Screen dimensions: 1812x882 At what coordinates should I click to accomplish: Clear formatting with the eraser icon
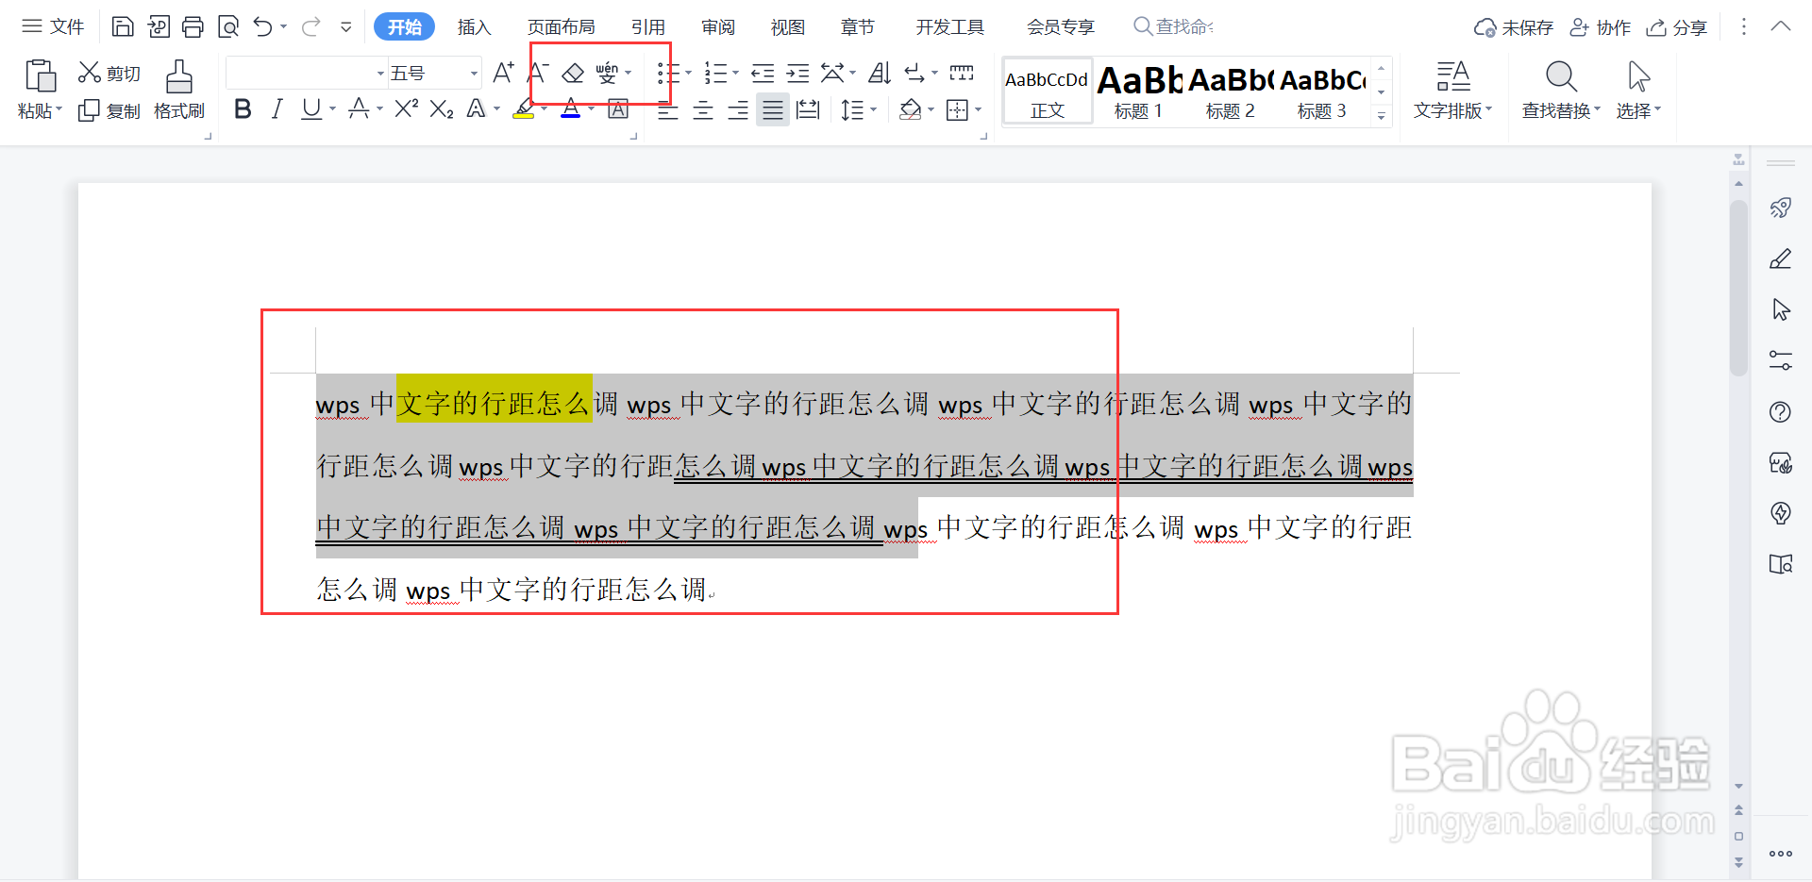(x=573, y=73)
